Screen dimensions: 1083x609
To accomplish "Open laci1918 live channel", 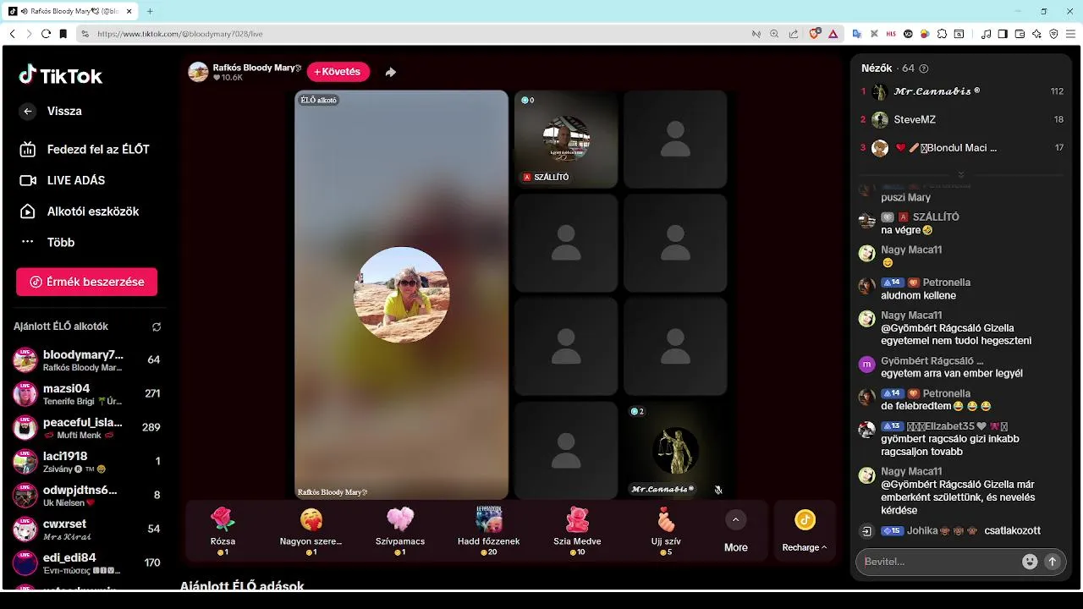I will pos(87,461).
